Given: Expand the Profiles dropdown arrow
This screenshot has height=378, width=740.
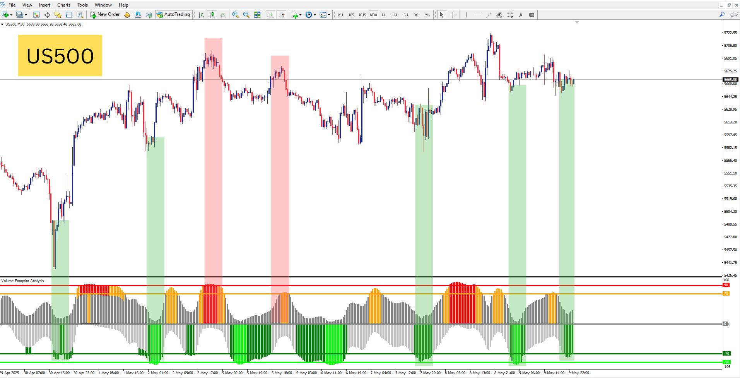Looking at the screenshot, I should tap(26, 15).
